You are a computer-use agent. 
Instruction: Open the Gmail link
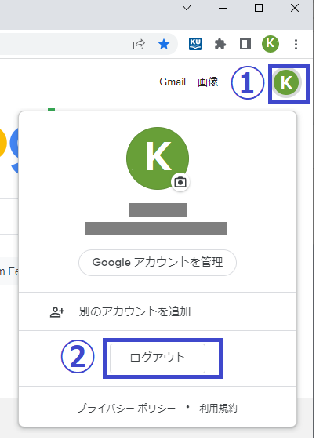173,82
